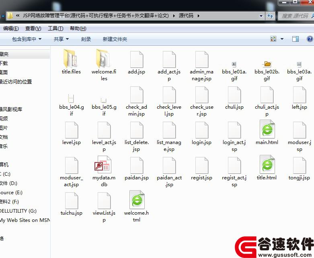The height and width of the screenshot is (258, 314).
Task: Click the Help question mark icon
Action: [310, 39]
